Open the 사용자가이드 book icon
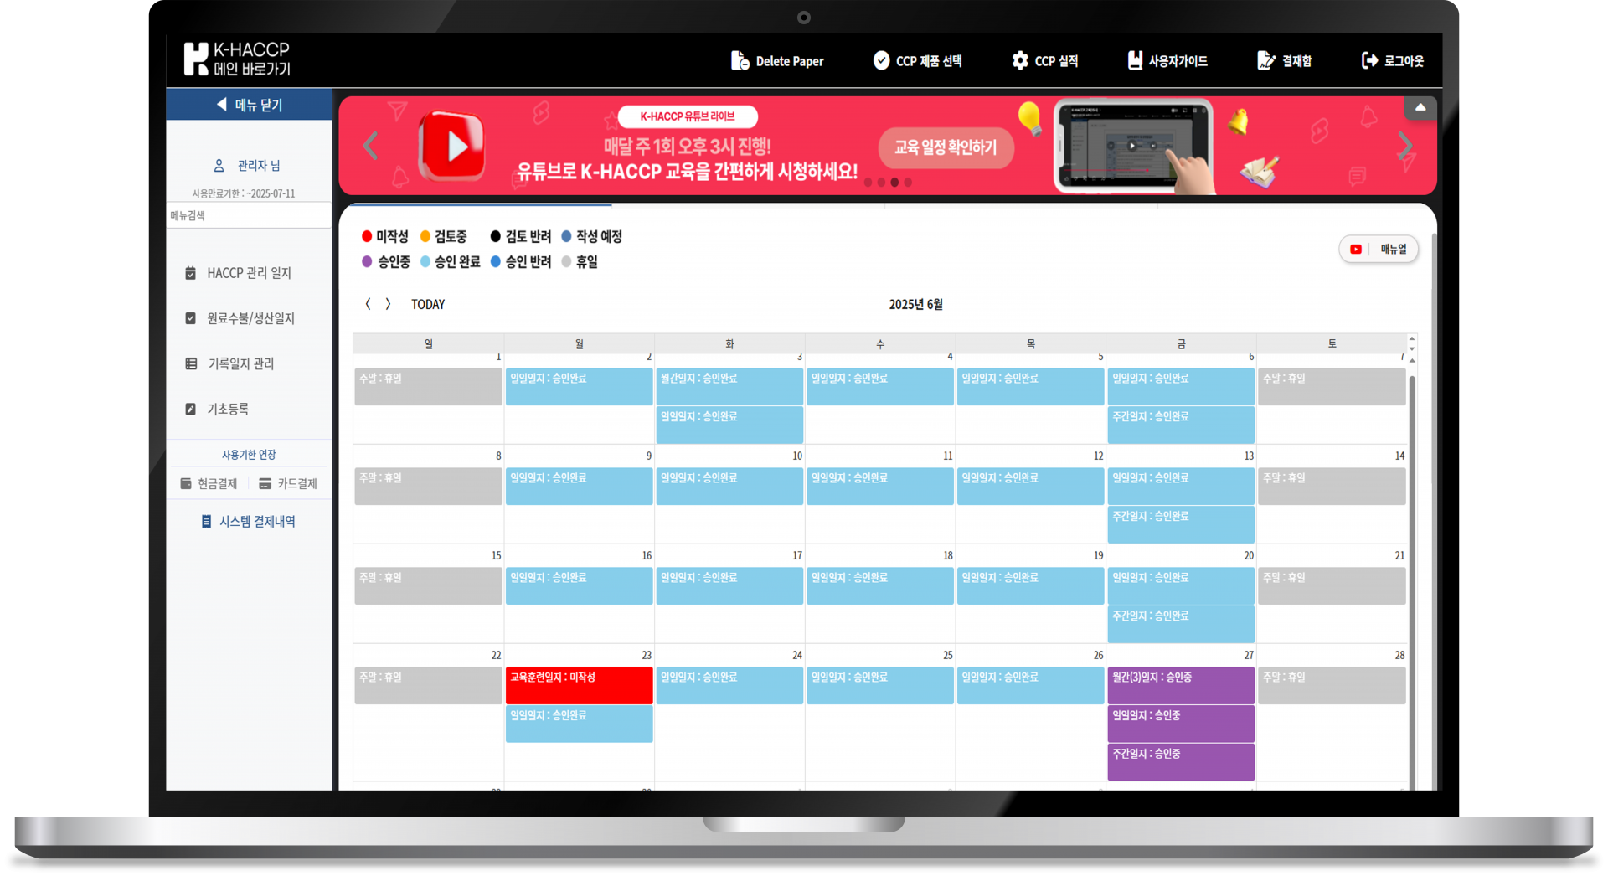The image size is (1608, 876). pyautogui.click(x=1135, y=60)
